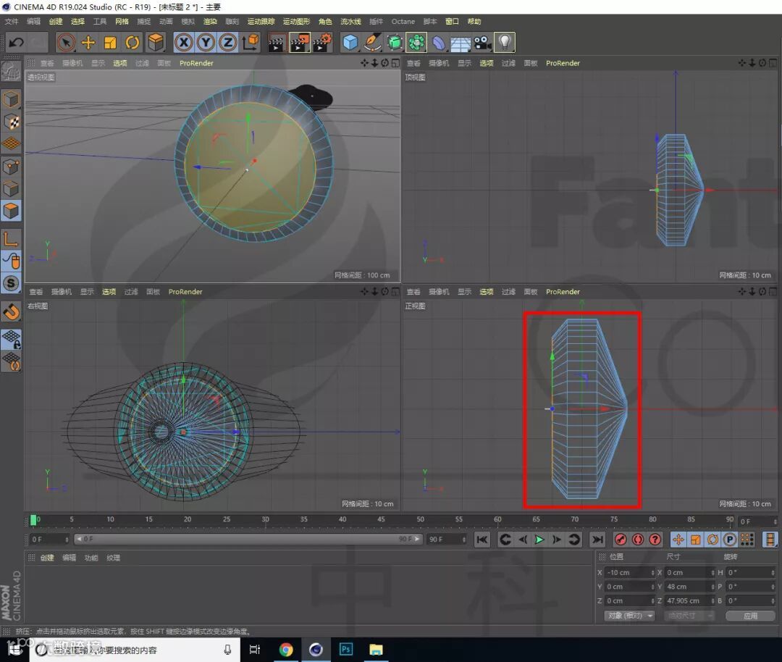
Task: Open the 渲染 menu in menu bar
Action: pos(210,22)
